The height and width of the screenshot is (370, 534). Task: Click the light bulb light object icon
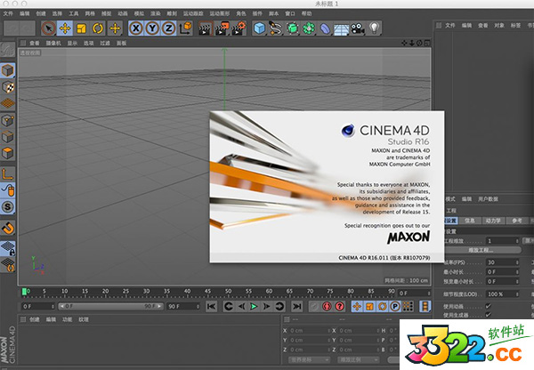pyautogui.click(x=375, y=28)
